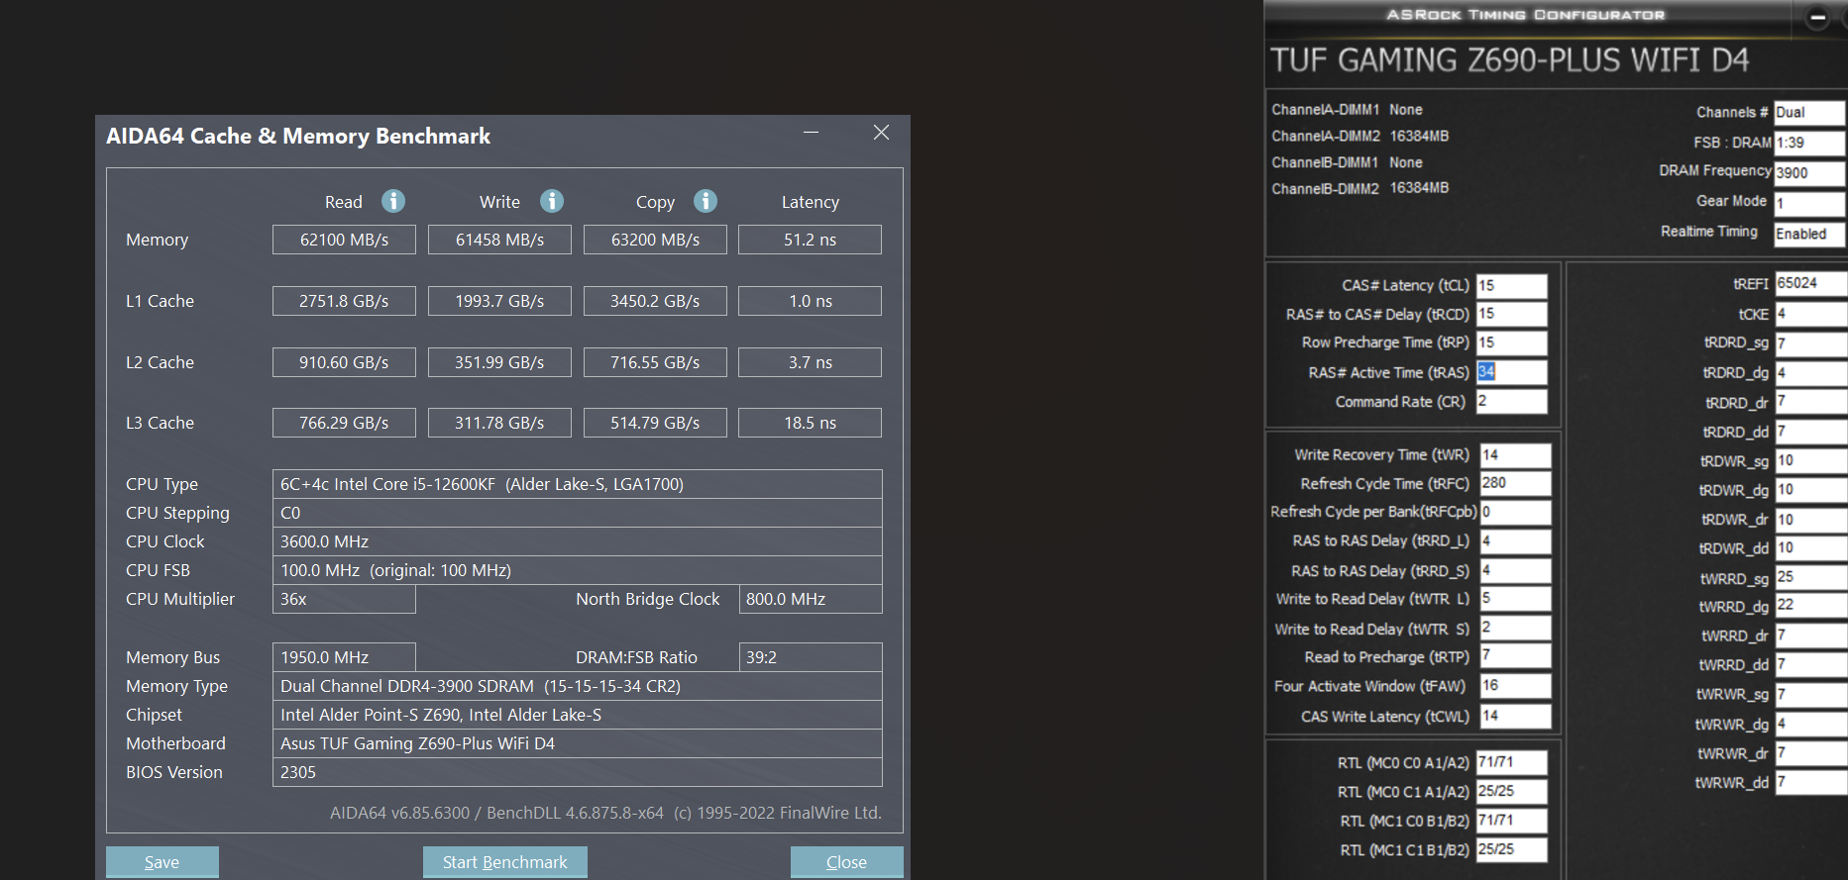Image resolution: width=1848 pixels, height=880 pixels.
Task: Minimize the AIDA64 benchmark window
Action: click(811, 133)
